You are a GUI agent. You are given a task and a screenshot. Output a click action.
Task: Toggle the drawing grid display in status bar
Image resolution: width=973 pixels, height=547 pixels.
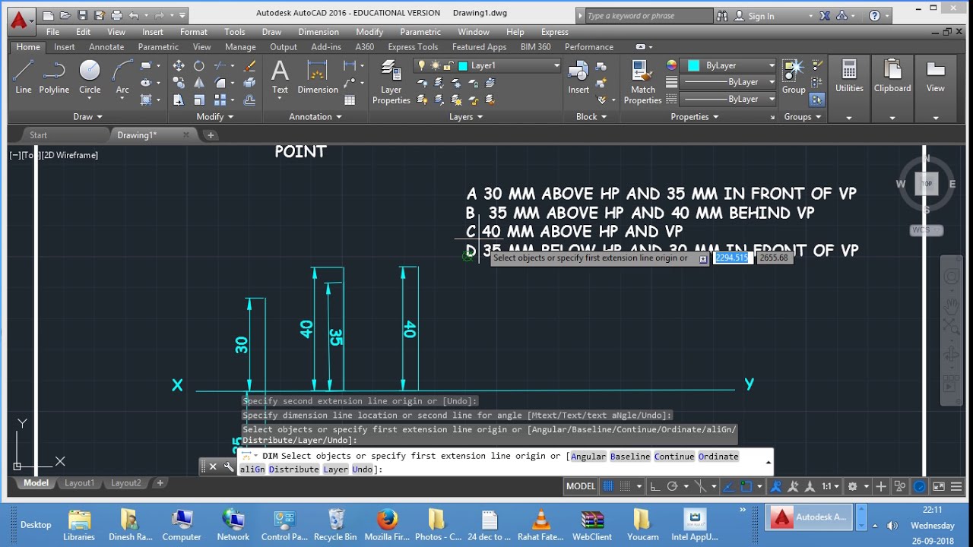tap(608, 486)
